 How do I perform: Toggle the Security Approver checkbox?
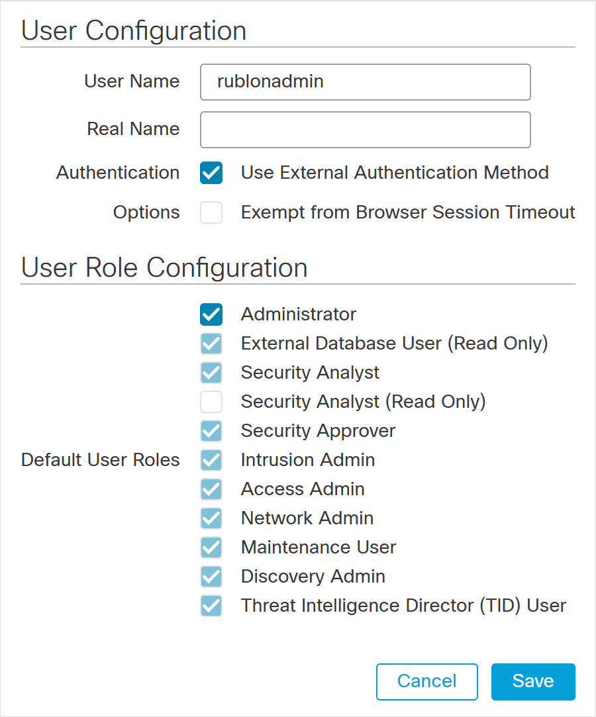point(211,431)
